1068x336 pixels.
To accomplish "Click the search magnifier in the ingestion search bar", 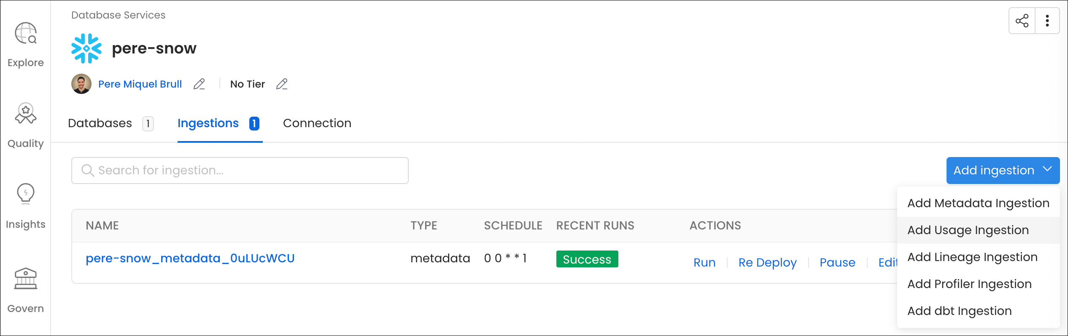I will click(x=88, y=171).
